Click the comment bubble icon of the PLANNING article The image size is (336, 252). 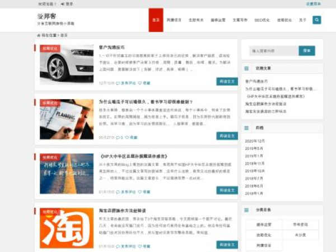pyautogui.click(x=118, y=137)
